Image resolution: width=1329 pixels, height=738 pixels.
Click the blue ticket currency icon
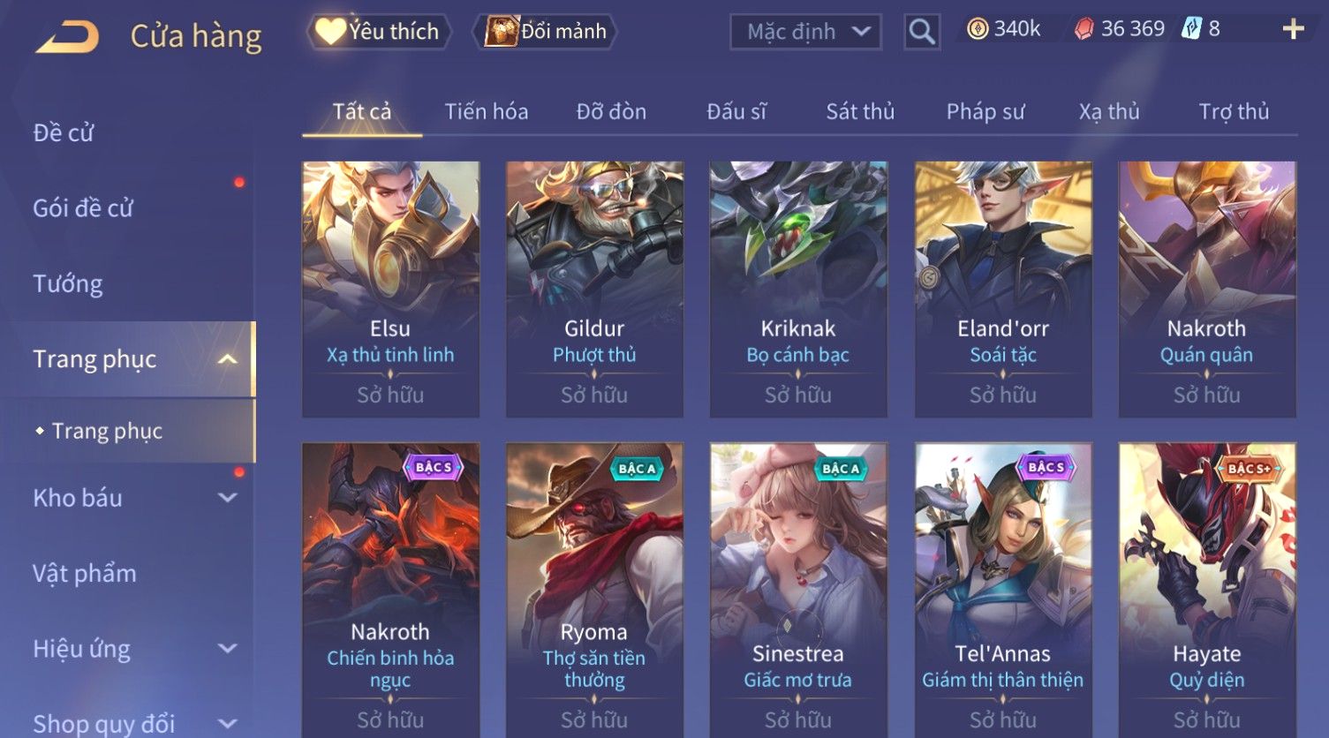(1192, 29)
